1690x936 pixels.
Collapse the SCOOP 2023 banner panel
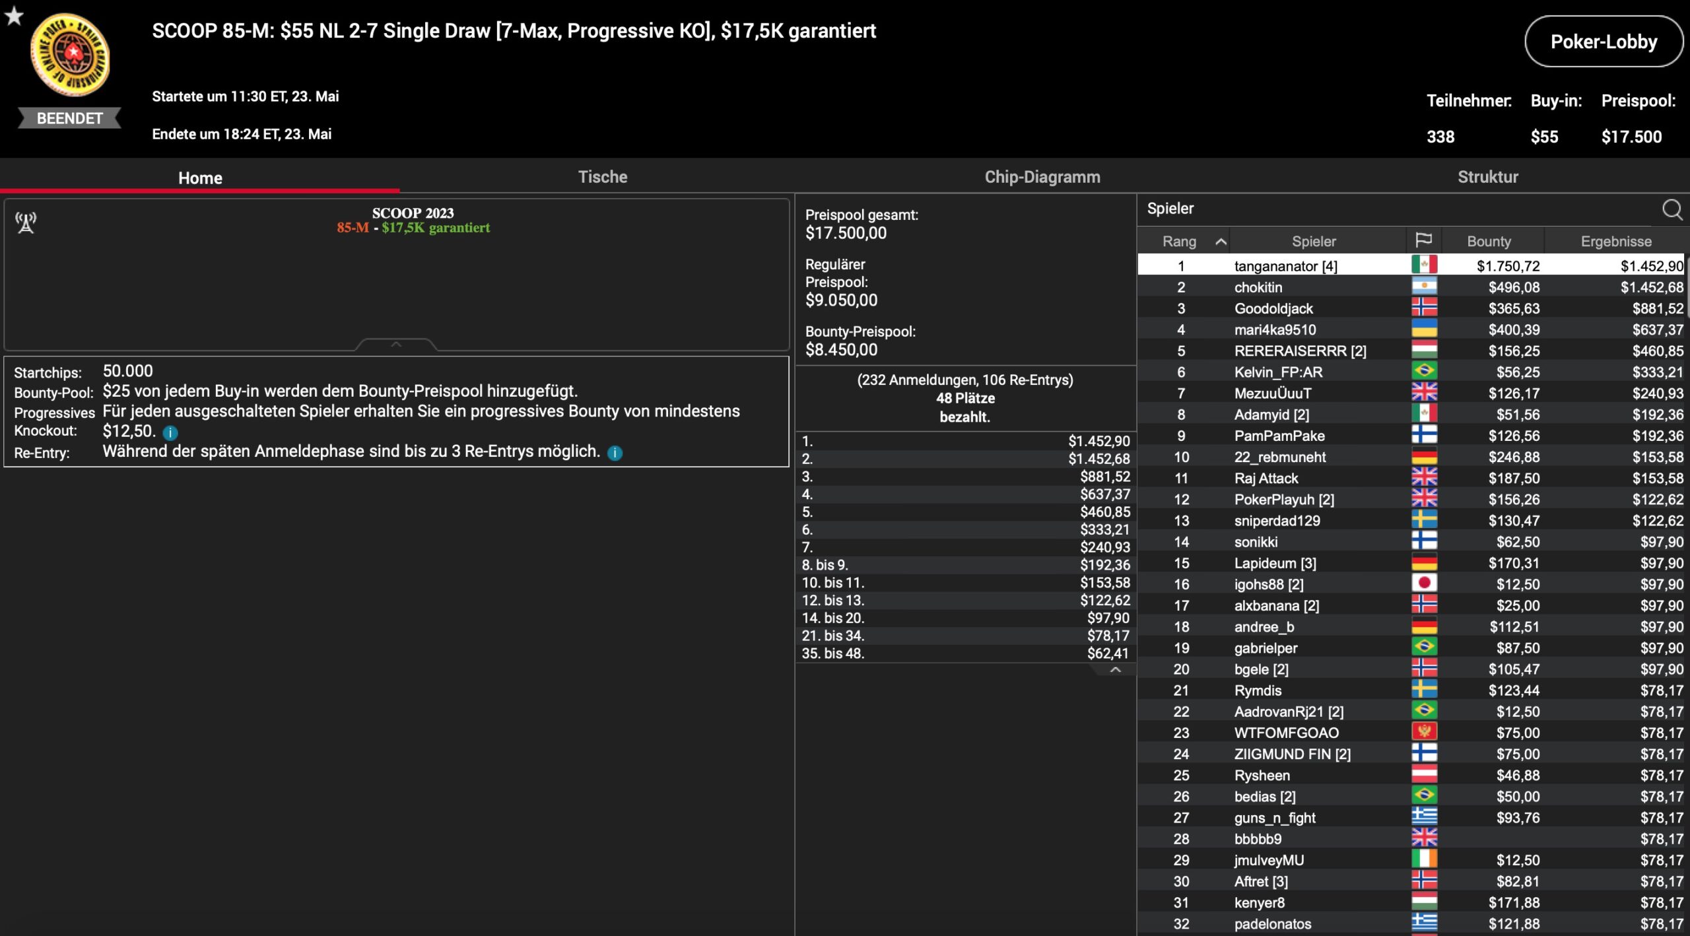396,345
